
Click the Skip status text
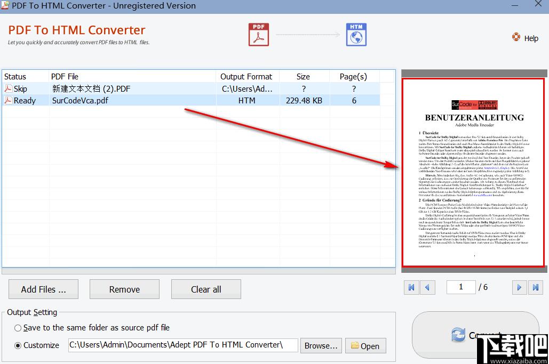pyautogui.click(x=20, y=89)
